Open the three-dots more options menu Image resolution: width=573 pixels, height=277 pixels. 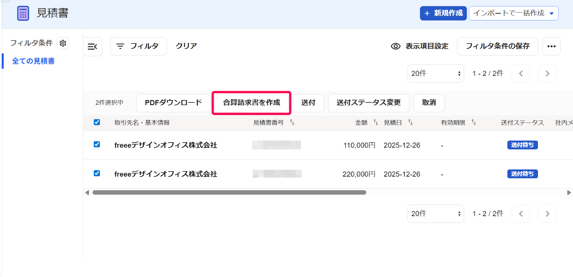click(x=551, y=46)
